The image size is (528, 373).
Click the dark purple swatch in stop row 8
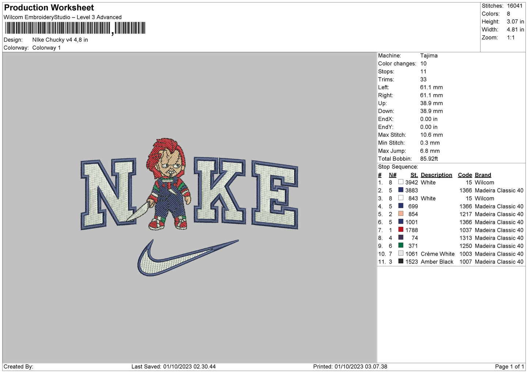401,237
